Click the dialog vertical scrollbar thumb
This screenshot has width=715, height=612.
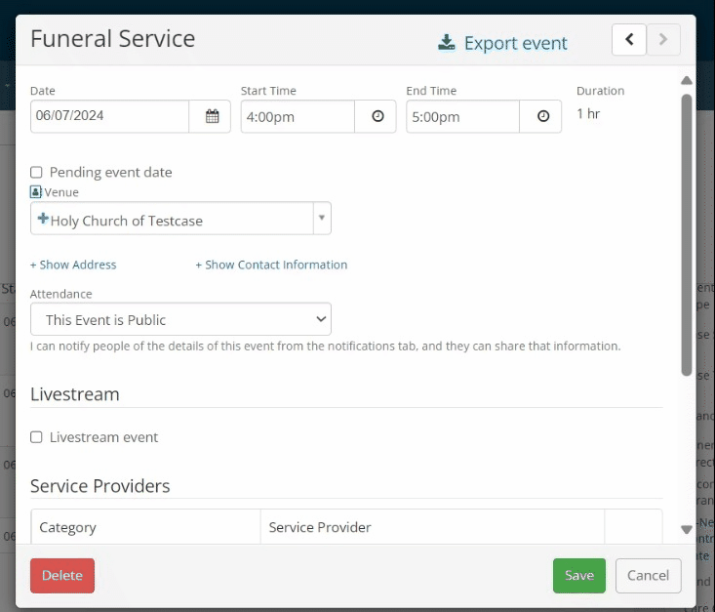tap(687, 235)
